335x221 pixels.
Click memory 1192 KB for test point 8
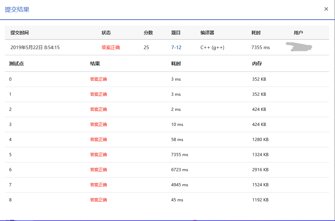[260, 200]
